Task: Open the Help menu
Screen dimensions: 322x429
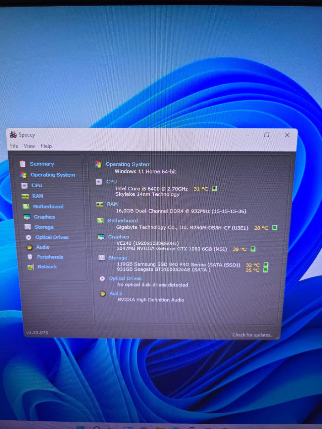Action: click(x=46, y=146)
